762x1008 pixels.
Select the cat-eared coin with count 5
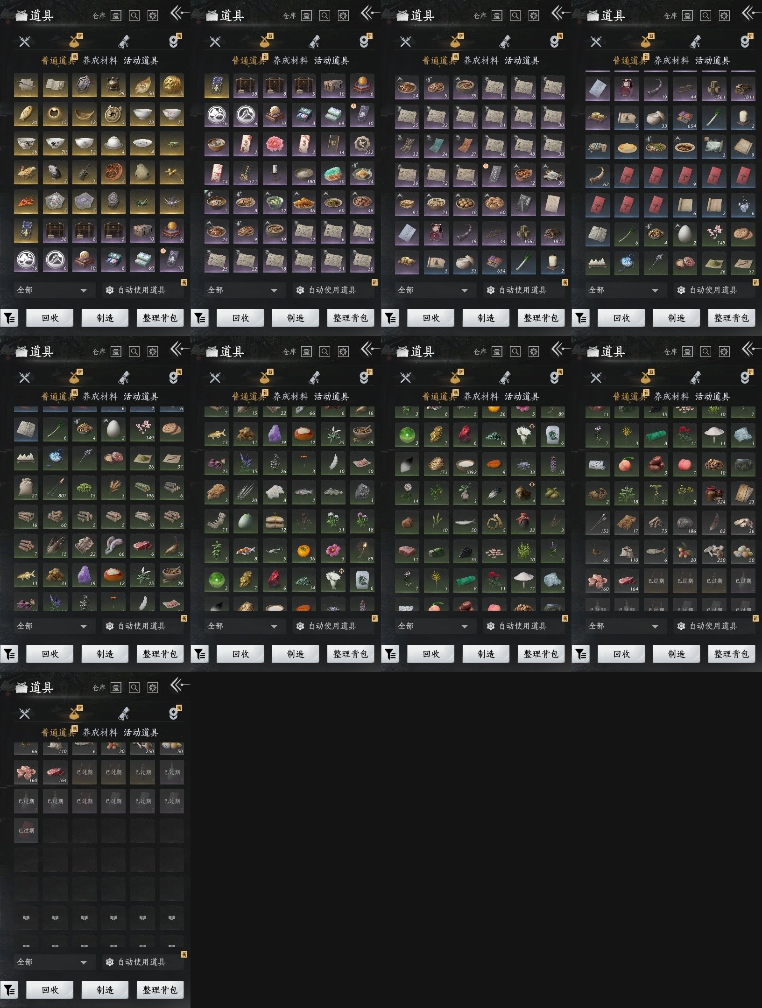pos(113,114)
